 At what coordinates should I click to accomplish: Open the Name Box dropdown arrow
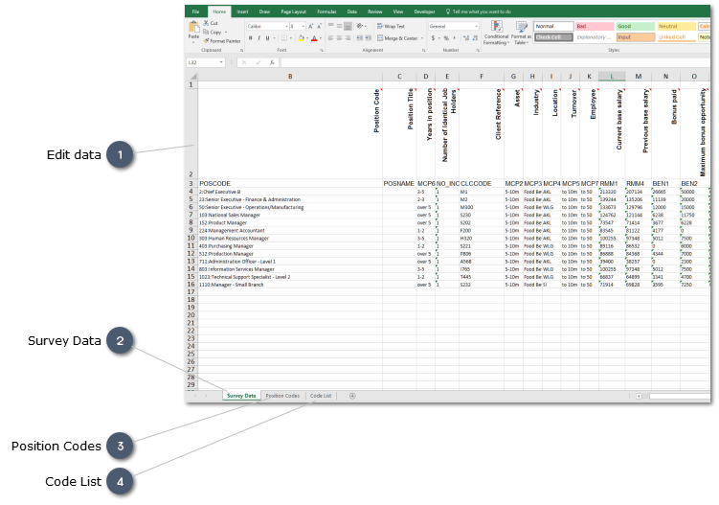(221, 62)
